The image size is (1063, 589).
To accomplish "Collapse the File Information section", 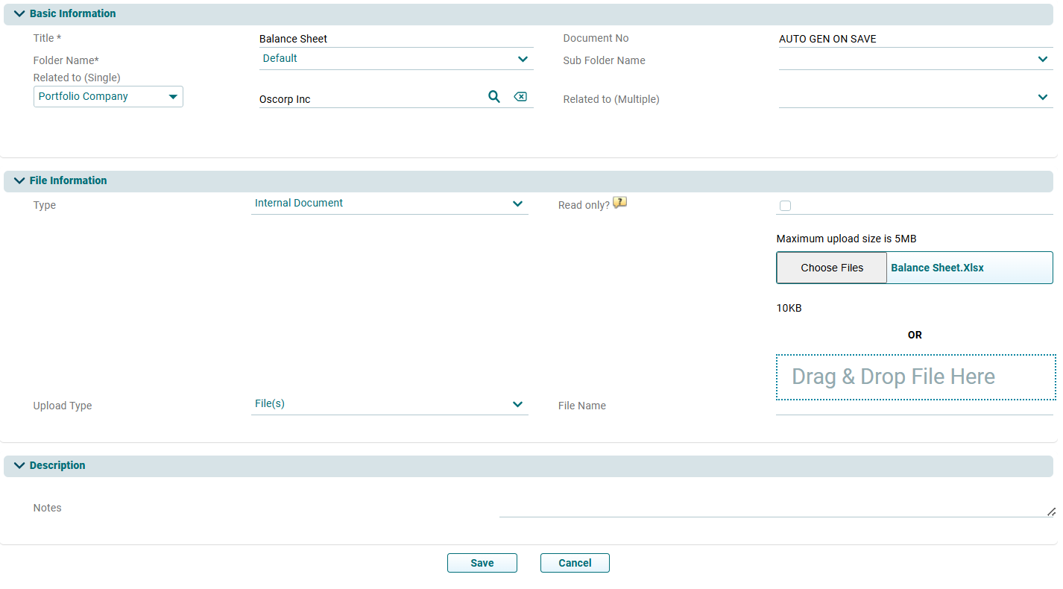I will point(19,181).
